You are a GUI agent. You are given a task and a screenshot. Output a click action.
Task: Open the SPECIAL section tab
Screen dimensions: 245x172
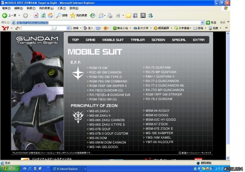click(179, 40)
